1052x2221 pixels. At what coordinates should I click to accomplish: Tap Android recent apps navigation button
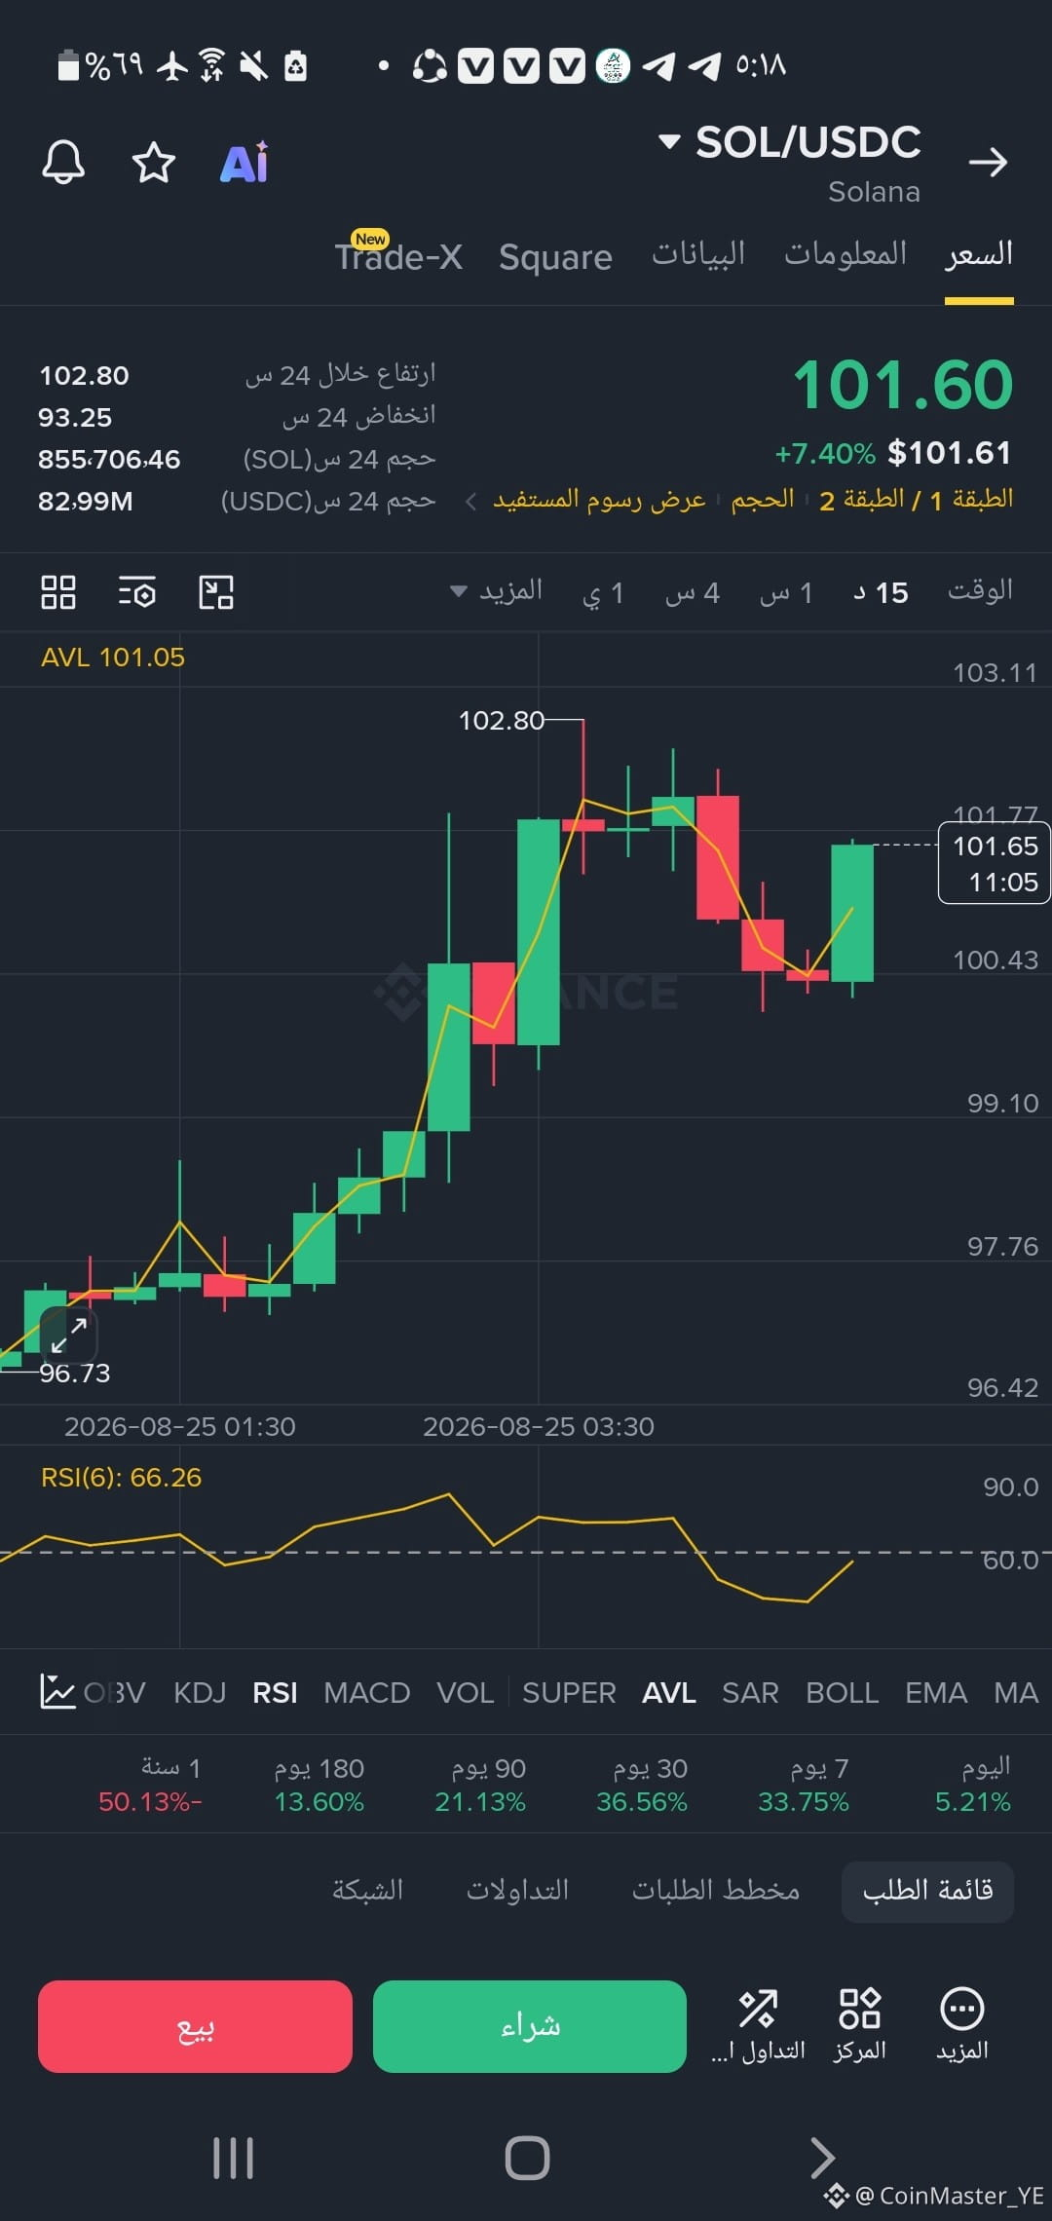coord(234,2158)
